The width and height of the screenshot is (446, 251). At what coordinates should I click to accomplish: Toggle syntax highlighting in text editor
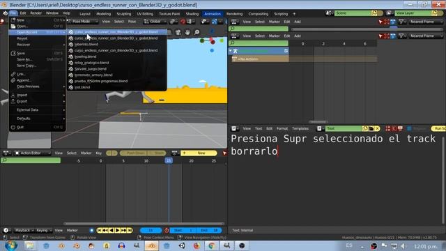click(x=400, y=128)
